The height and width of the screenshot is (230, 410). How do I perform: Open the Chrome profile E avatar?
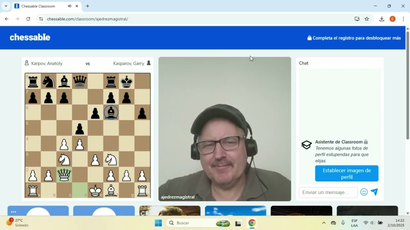pyautogui.click(x=392, y=19)
